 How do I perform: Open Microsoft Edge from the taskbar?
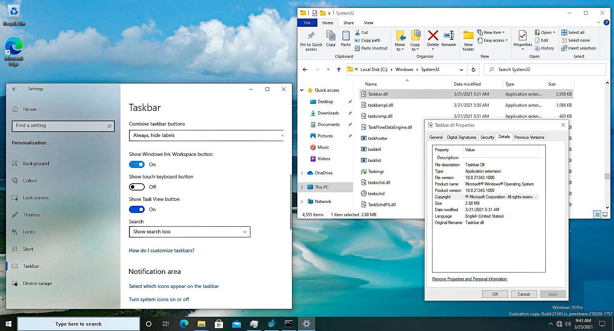(184, 324)
